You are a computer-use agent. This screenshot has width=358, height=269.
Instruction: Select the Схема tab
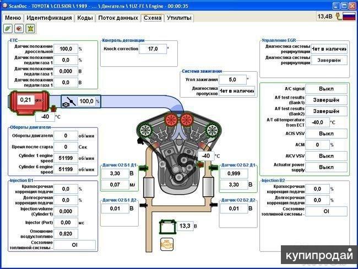click(x=153, y=18)
